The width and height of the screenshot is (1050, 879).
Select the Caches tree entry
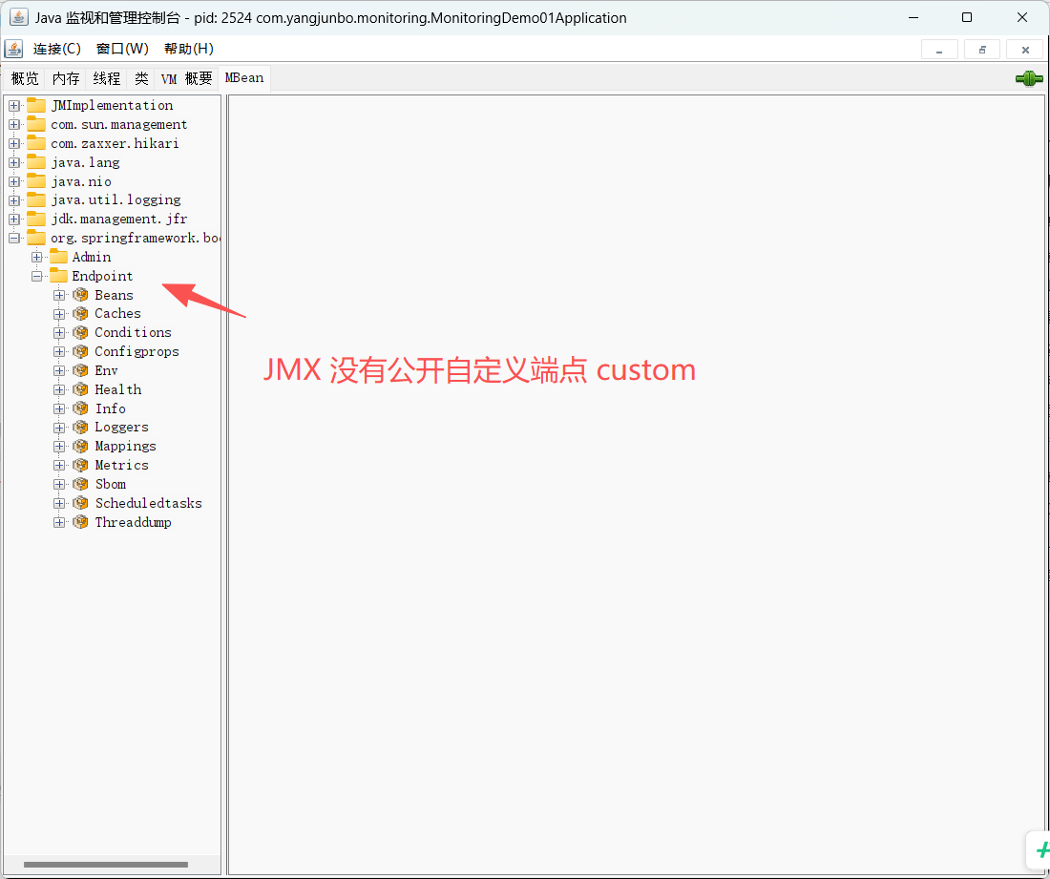[117, 313]
